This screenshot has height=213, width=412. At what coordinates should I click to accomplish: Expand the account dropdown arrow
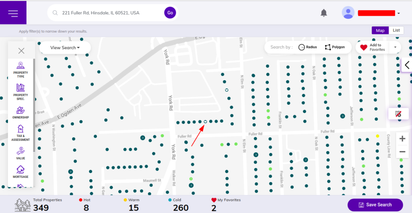(x=399, y=13)
